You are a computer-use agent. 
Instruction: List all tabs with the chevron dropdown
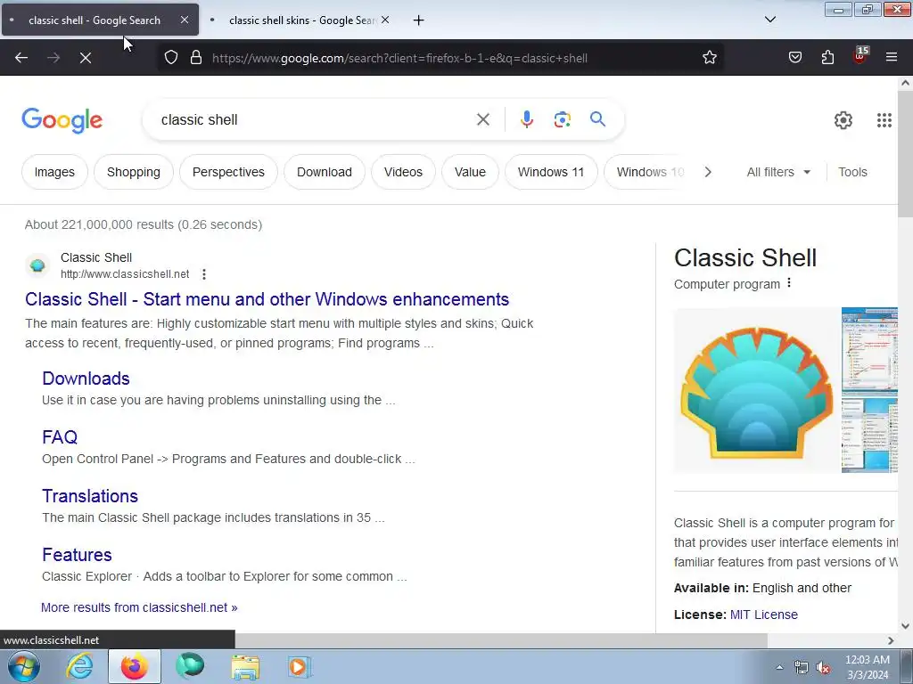tap(769, 20)
